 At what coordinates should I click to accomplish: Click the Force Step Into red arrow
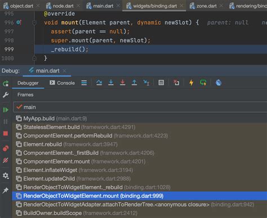123,83
